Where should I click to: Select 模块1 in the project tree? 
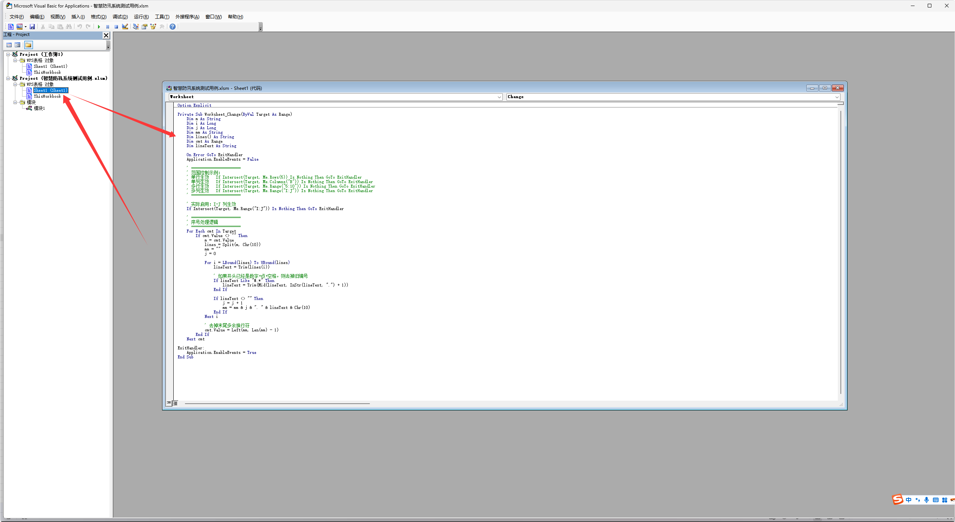point(39,108)
